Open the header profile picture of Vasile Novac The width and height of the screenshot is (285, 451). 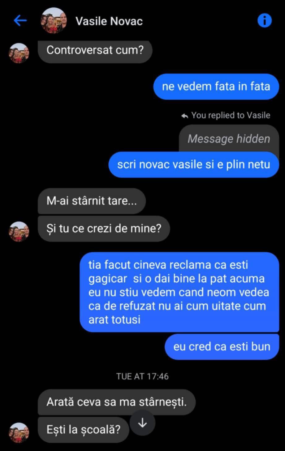54,20
